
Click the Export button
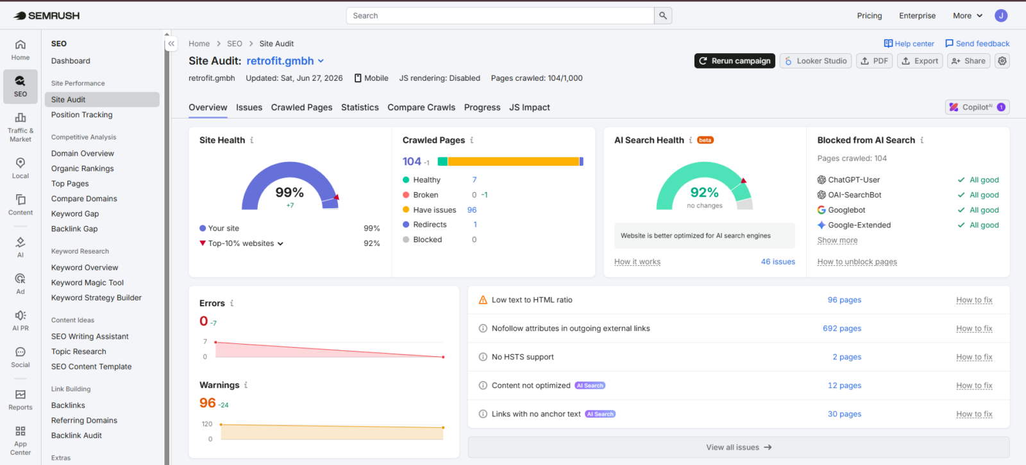coord(920,61)
